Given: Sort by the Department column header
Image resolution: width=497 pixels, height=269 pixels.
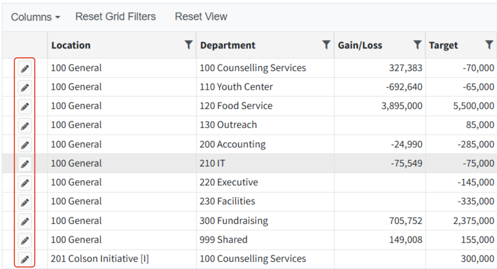Looking at the screenshot, I should 228,45.
